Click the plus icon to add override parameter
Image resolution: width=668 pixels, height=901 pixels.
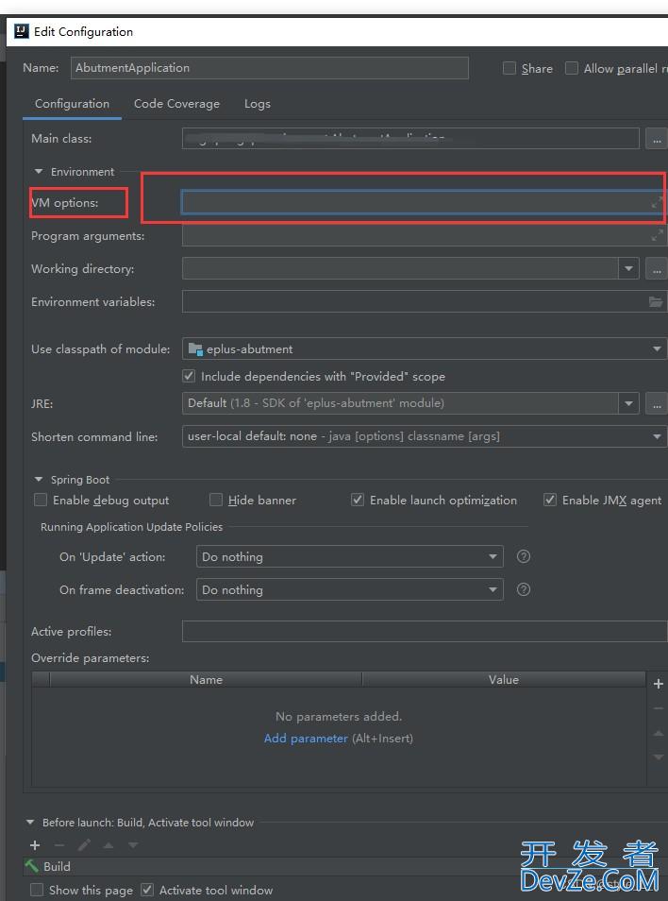coord(658,683)
